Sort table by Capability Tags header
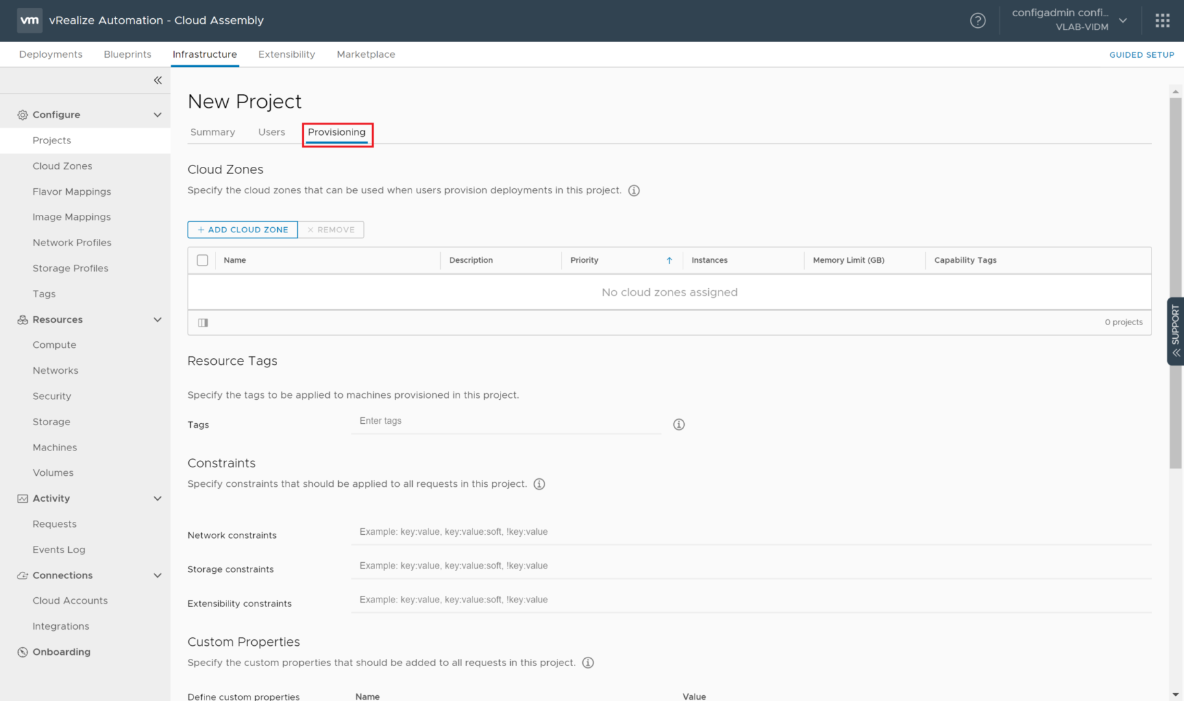 (x=965, y=260)
